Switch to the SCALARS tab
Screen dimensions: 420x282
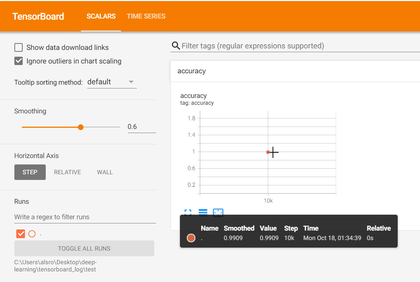pyautogui.click(x=101, y=16)
